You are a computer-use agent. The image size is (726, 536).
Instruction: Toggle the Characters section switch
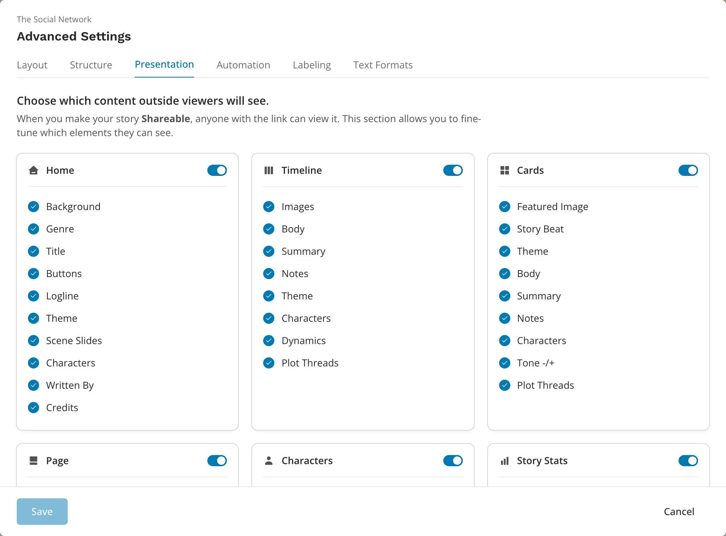(453, 461)
